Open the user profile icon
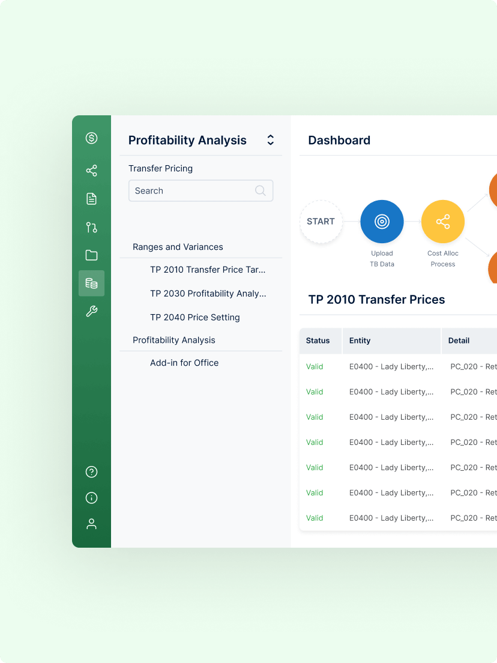The image size is (497, 663). click(91, 524)
